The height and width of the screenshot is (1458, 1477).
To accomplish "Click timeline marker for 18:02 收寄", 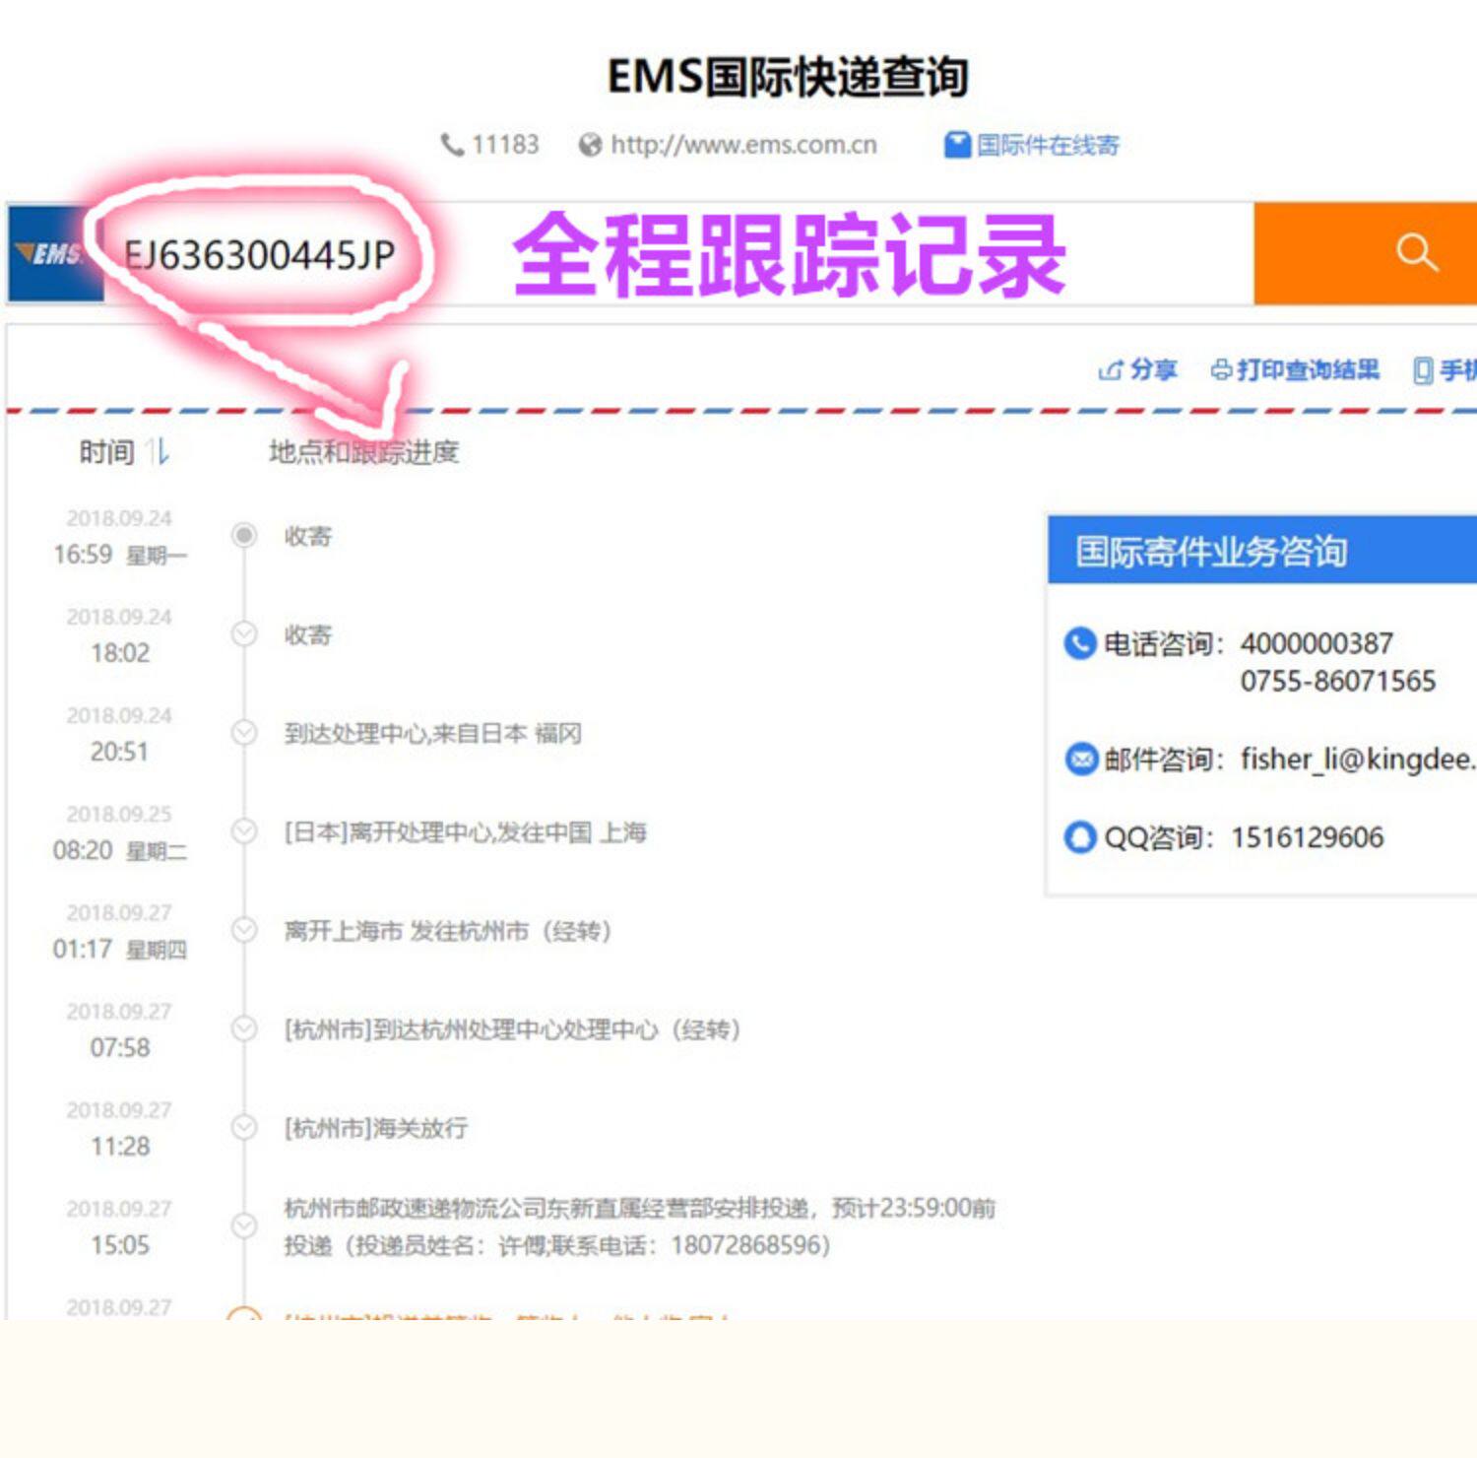I will click(x=244, y=633).
